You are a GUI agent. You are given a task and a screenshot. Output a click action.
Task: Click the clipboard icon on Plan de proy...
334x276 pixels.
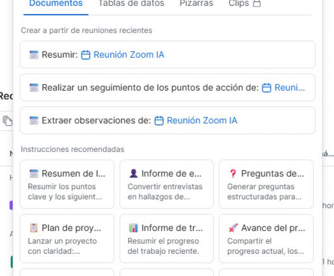(x=34, y=228)
